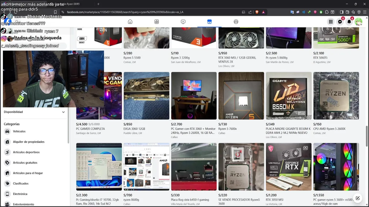
Task: Open RTX 3060 MSI 12GB Ventus listing
Action: pyautogui.click(x=237, y=60)
